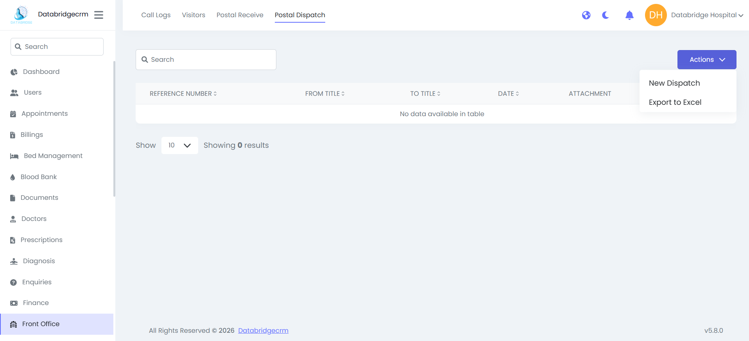The image size is (749, 341).
Task: Click magnifier icon in table search
Action: click(x=145, y=60)
